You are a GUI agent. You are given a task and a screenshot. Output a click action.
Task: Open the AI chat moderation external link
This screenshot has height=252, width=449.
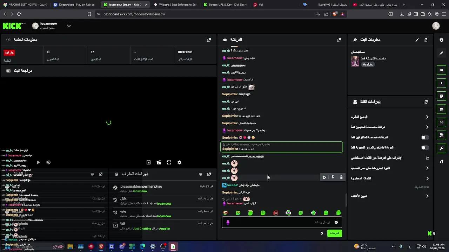coord(427,158)
